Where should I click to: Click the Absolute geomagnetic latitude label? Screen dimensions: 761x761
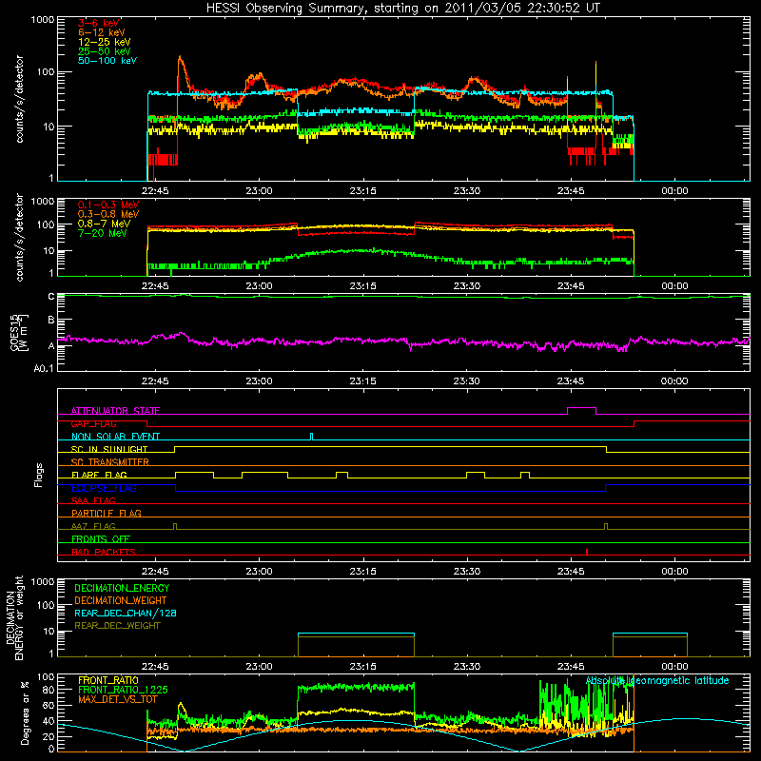(657, 680)
